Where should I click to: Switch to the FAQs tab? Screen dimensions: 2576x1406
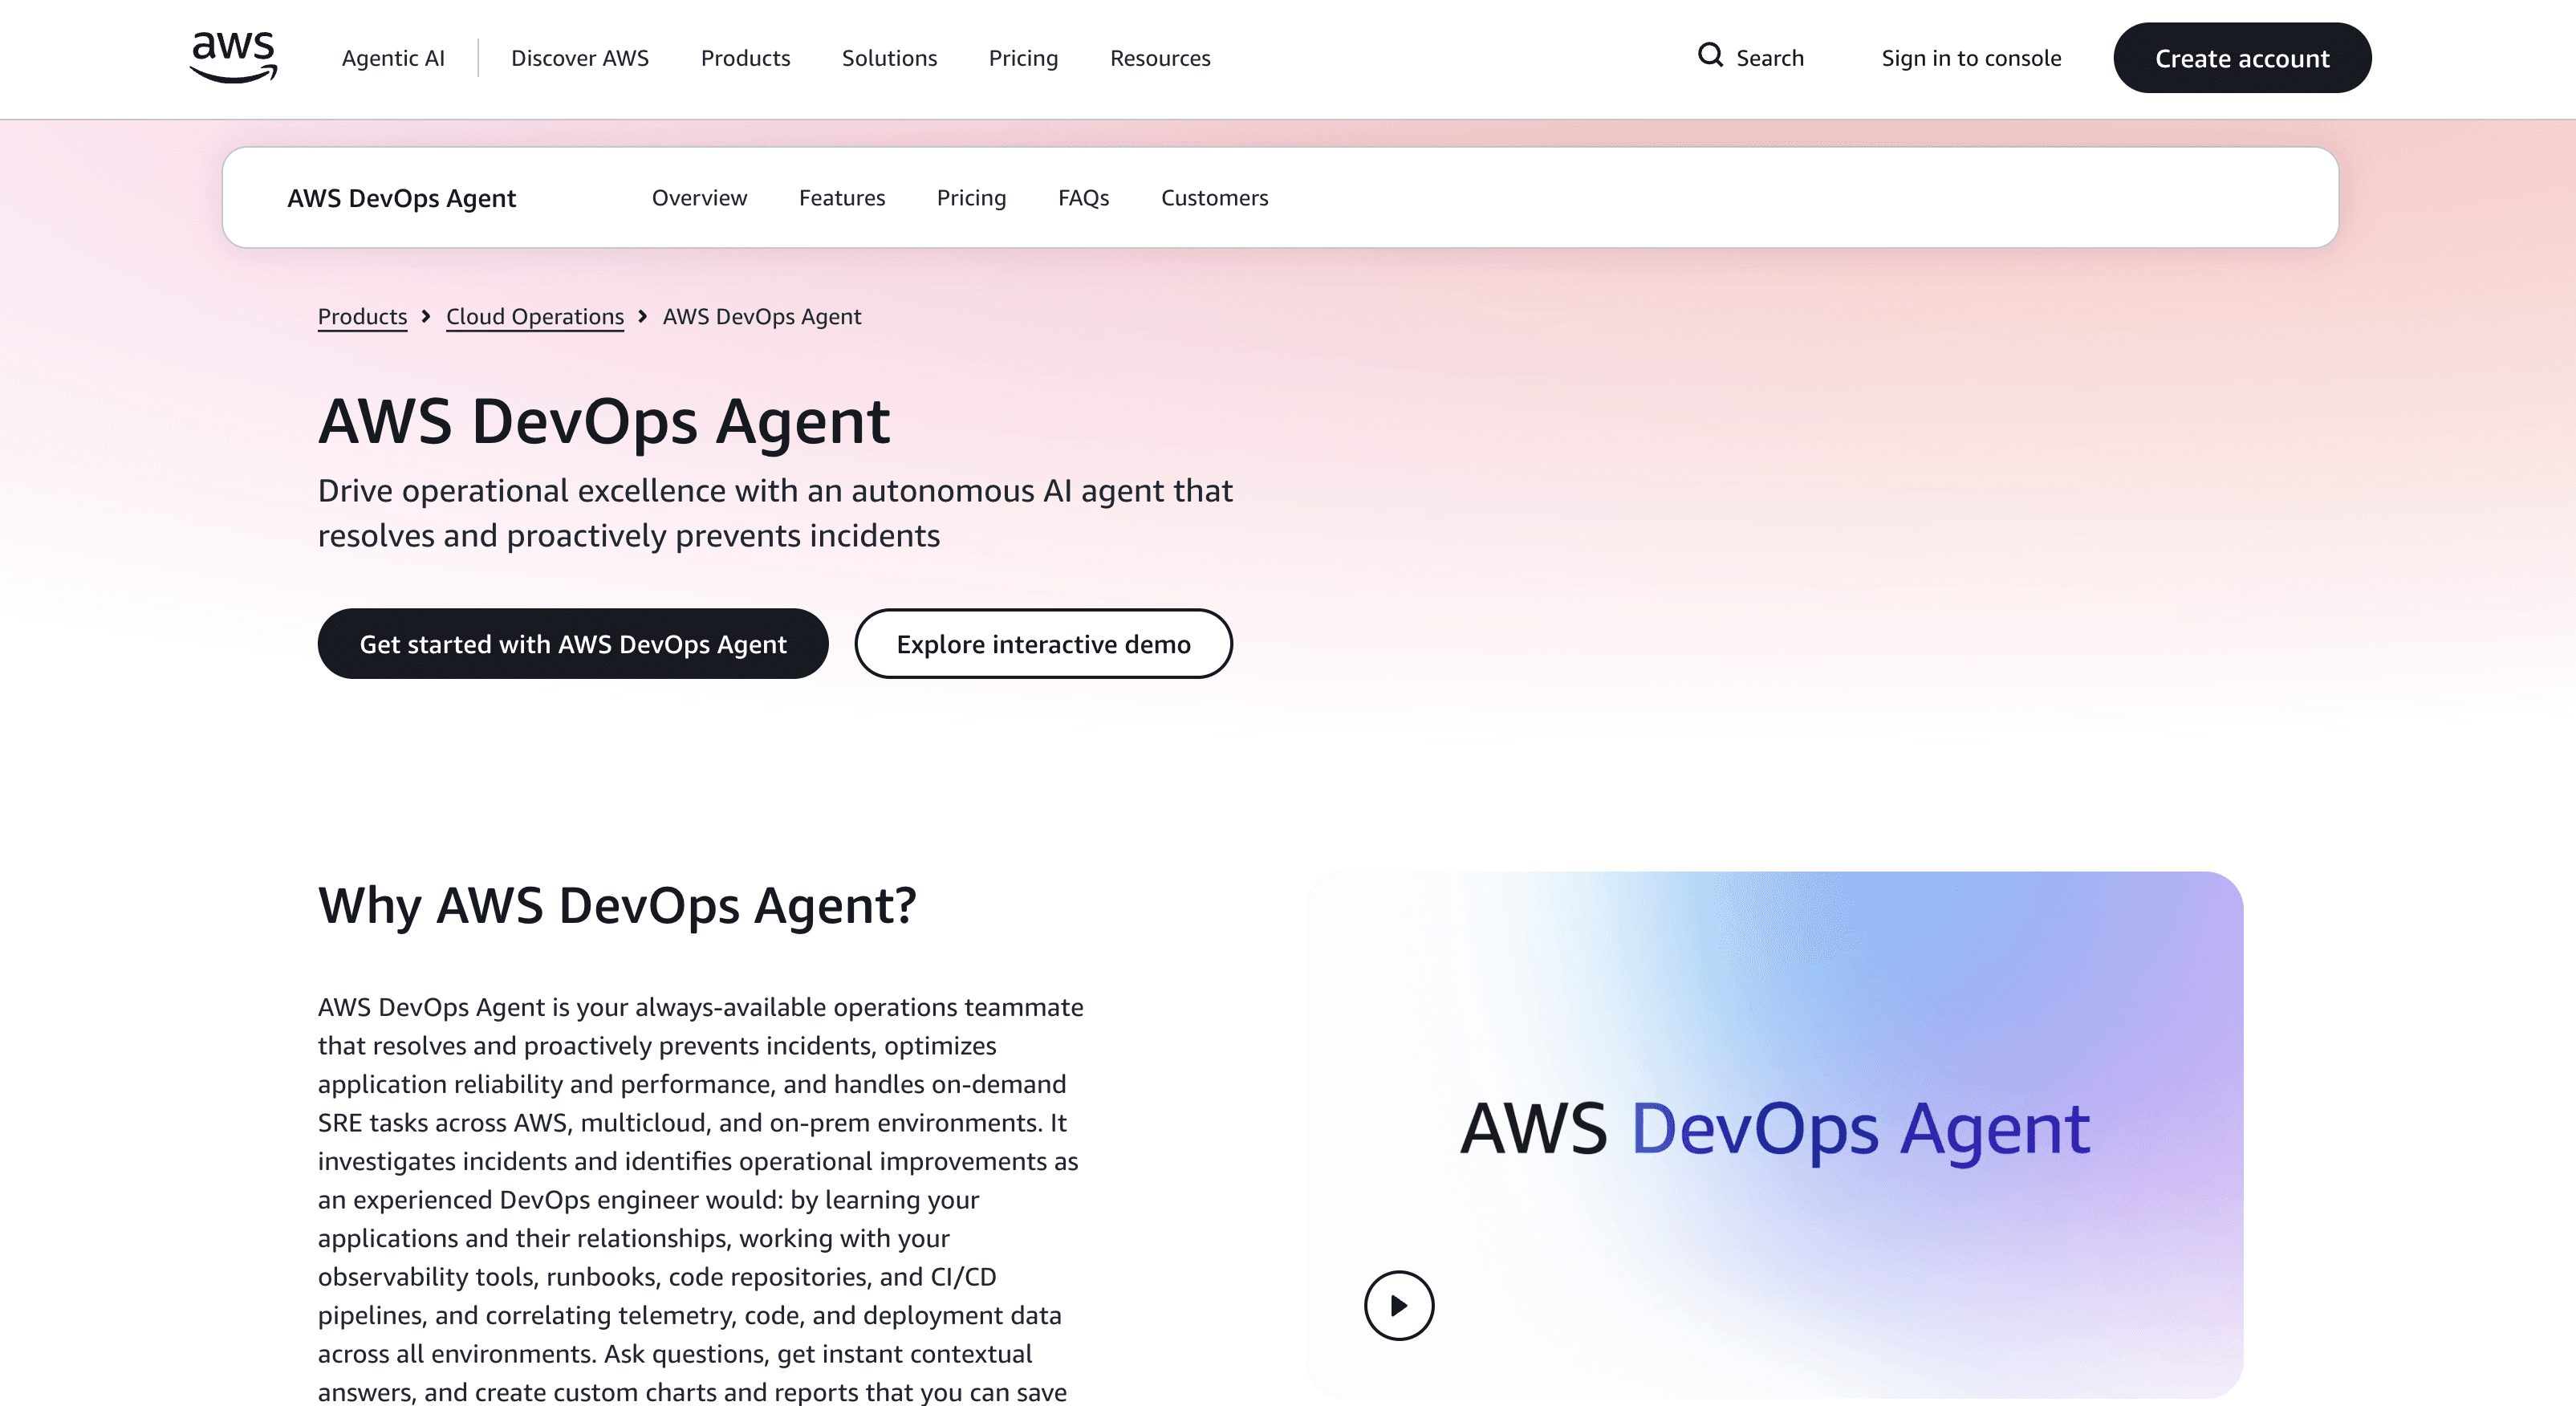pos(1084,197)
